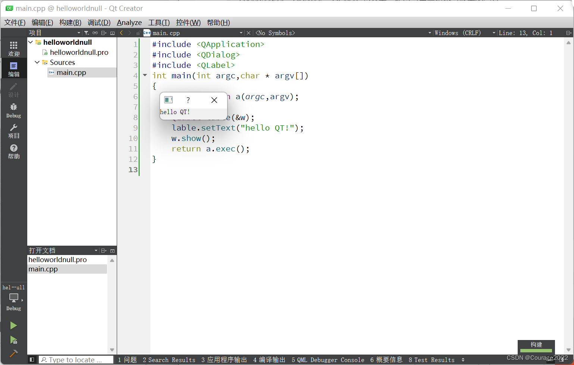Click the file lock status icon
Screen dimensions: 574x365
point(138,33)
